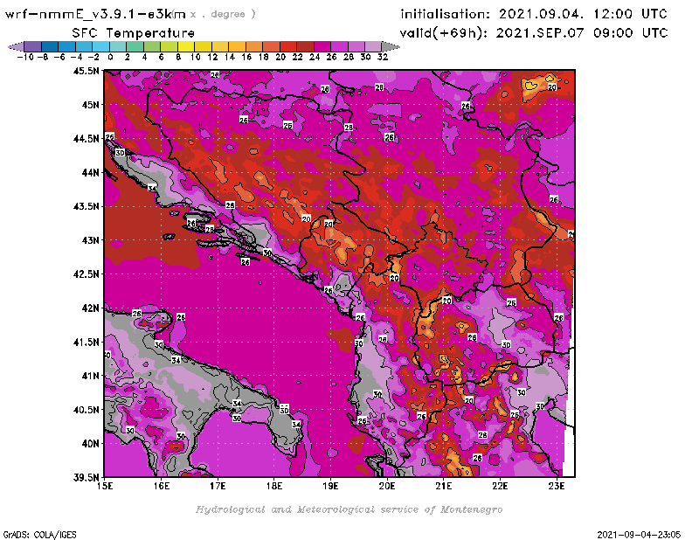The height and width of the screenshot is (540, 699).
Task: Click the '16E' longitude label
Action: click(x=162, y=486)
